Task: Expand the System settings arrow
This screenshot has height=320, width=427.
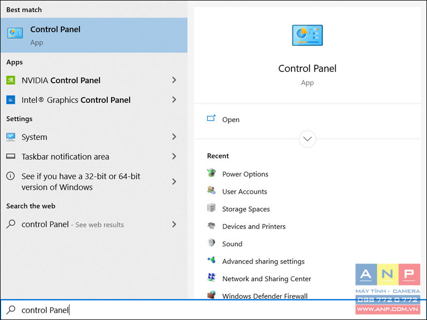Action: [174, 137]
